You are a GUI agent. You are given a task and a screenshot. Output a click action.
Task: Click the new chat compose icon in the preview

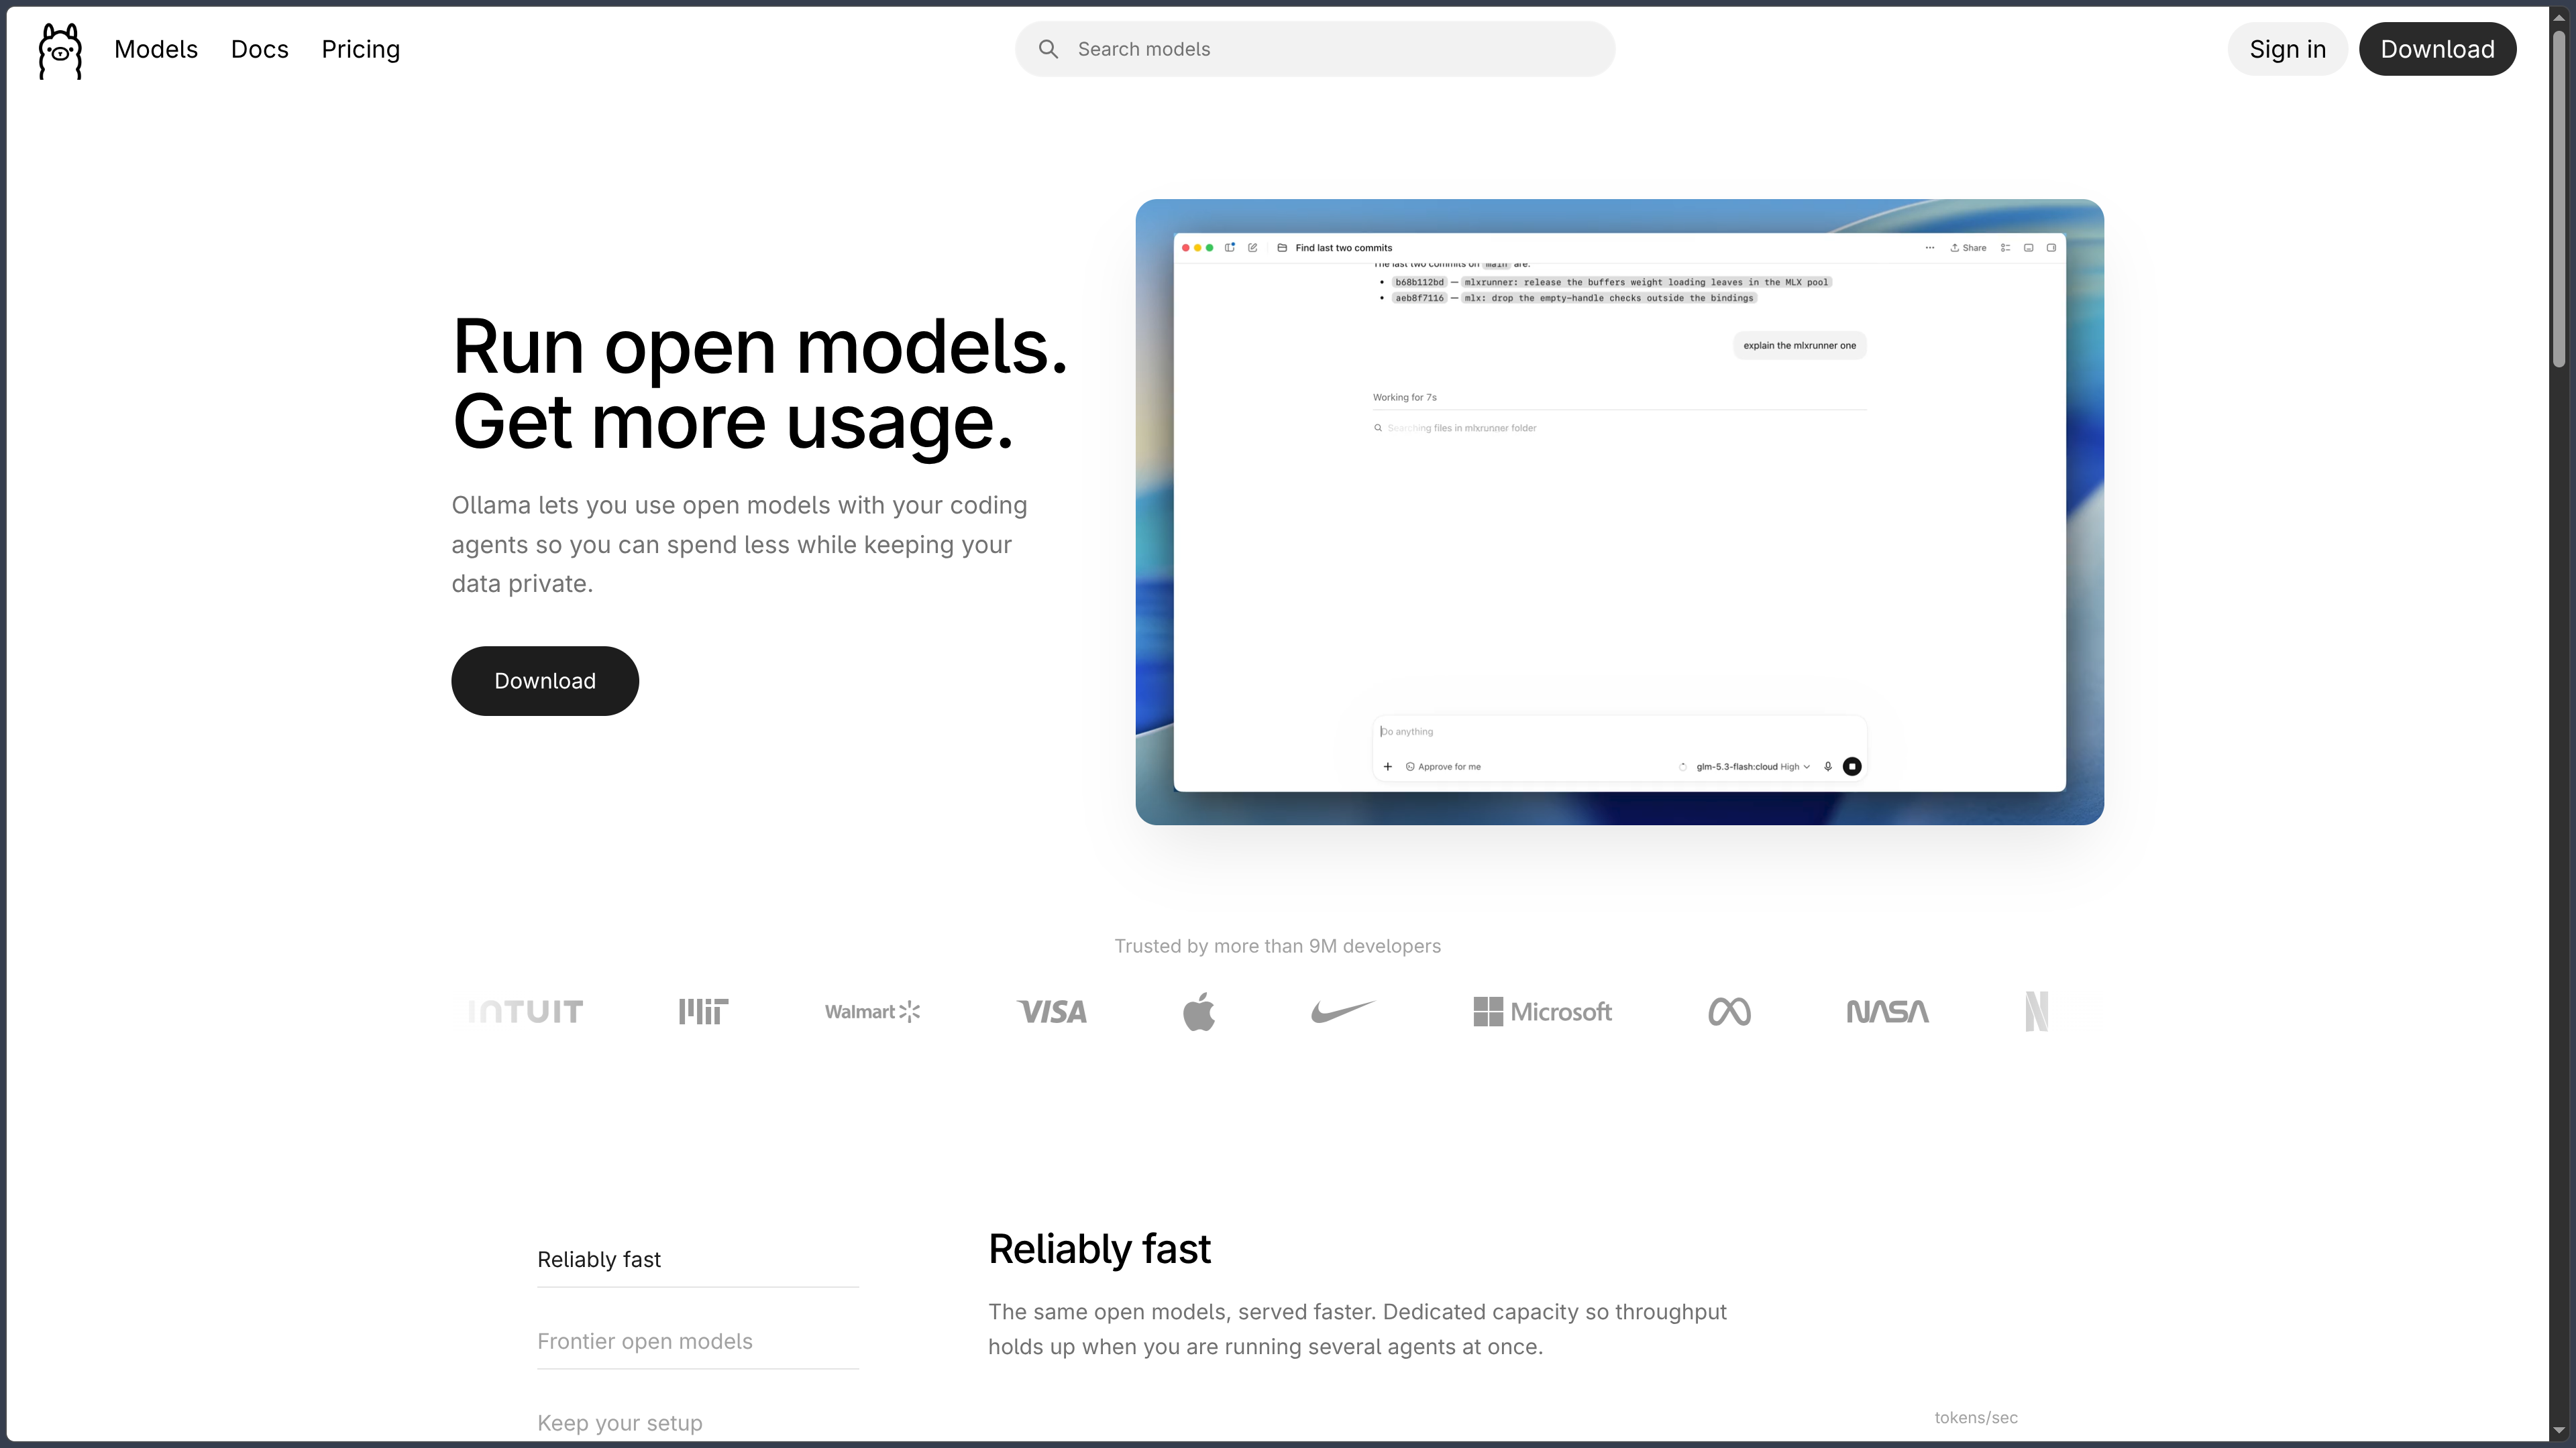[1252, 248]
